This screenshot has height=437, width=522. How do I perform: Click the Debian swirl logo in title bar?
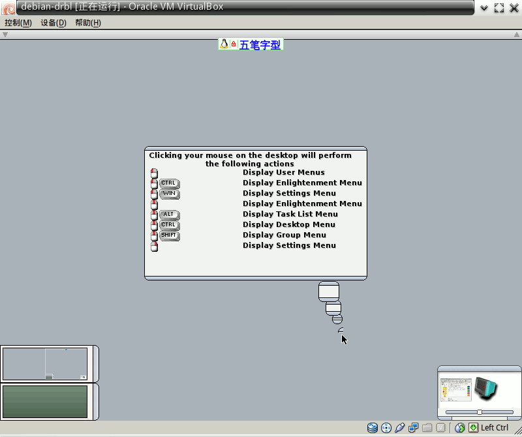click(8, 8)
